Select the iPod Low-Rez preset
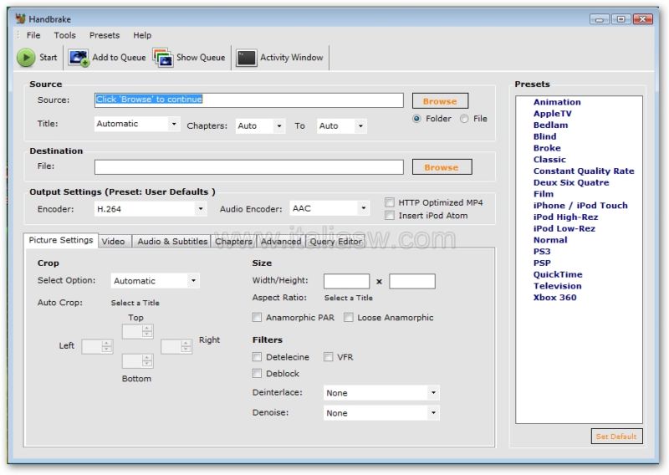This screenshot has width=669, height=475. point(564,229)
